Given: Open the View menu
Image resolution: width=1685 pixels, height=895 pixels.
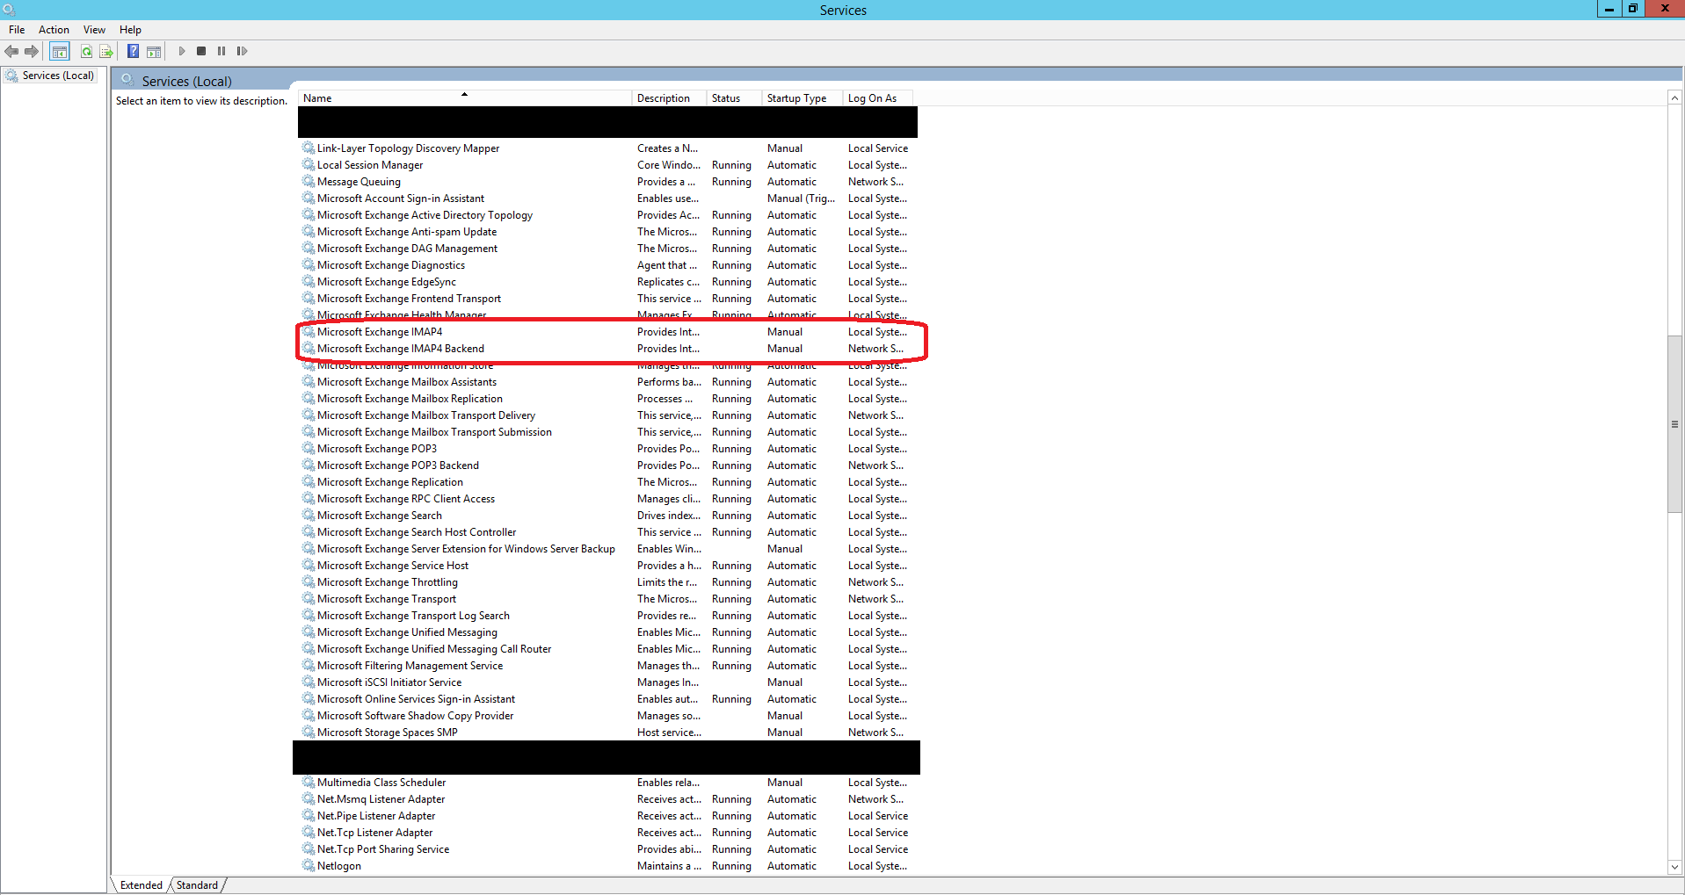Looking at the screenshot, I should [x=94, y=30].
